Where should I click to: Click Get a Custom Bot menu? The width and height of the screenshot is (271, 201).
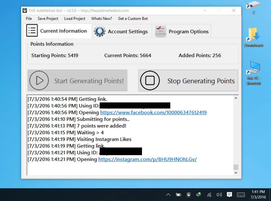(x=133, y=19)
